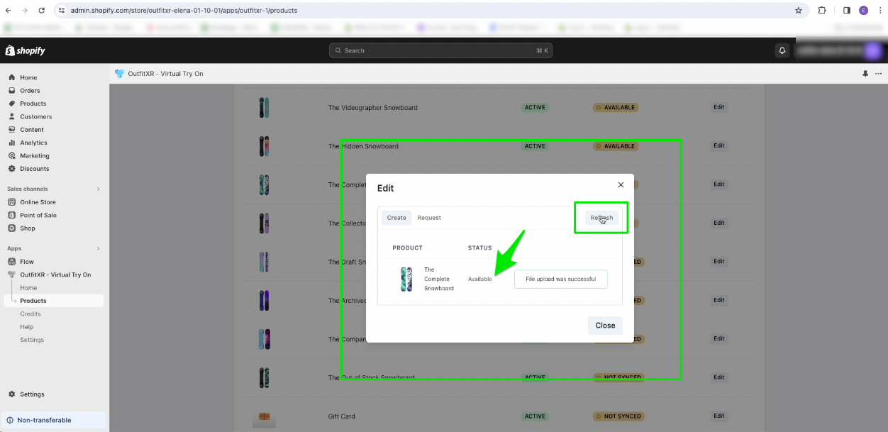The height and width of the screenshot is (432, 888).
Task: Open Discounts in the sidebar
Action: click(35, 169)
